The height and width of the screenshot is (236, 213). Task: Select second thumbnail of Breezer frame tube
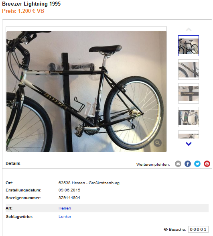[189, 69]
